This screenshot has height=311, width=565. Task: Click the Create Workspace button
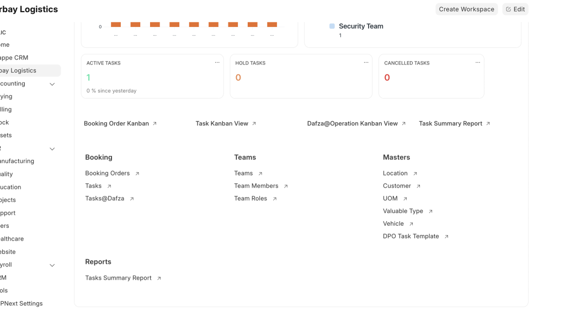[467, 9]
